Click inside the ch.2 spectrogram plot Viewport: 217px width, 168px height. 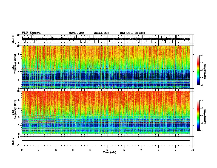pyautogui.click(x=106, y=113)
